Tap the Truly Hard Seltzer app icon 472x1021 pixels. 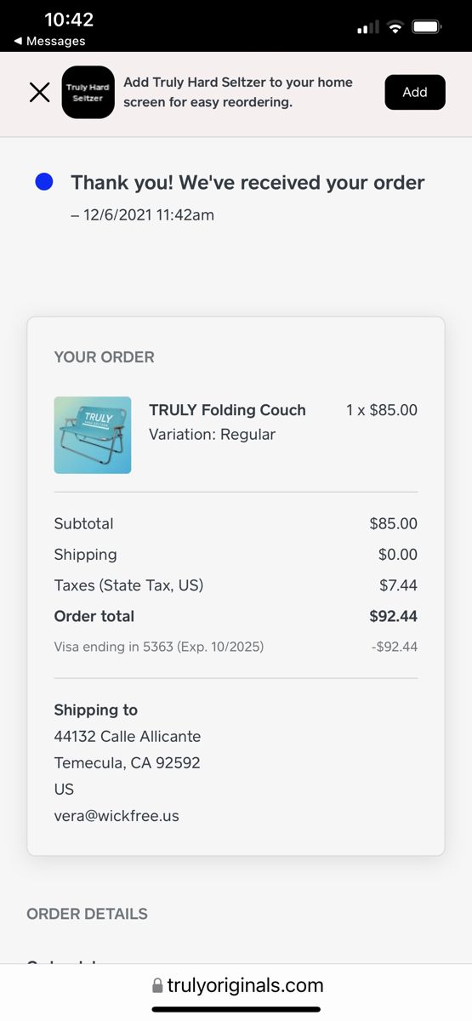click(88, 92)
